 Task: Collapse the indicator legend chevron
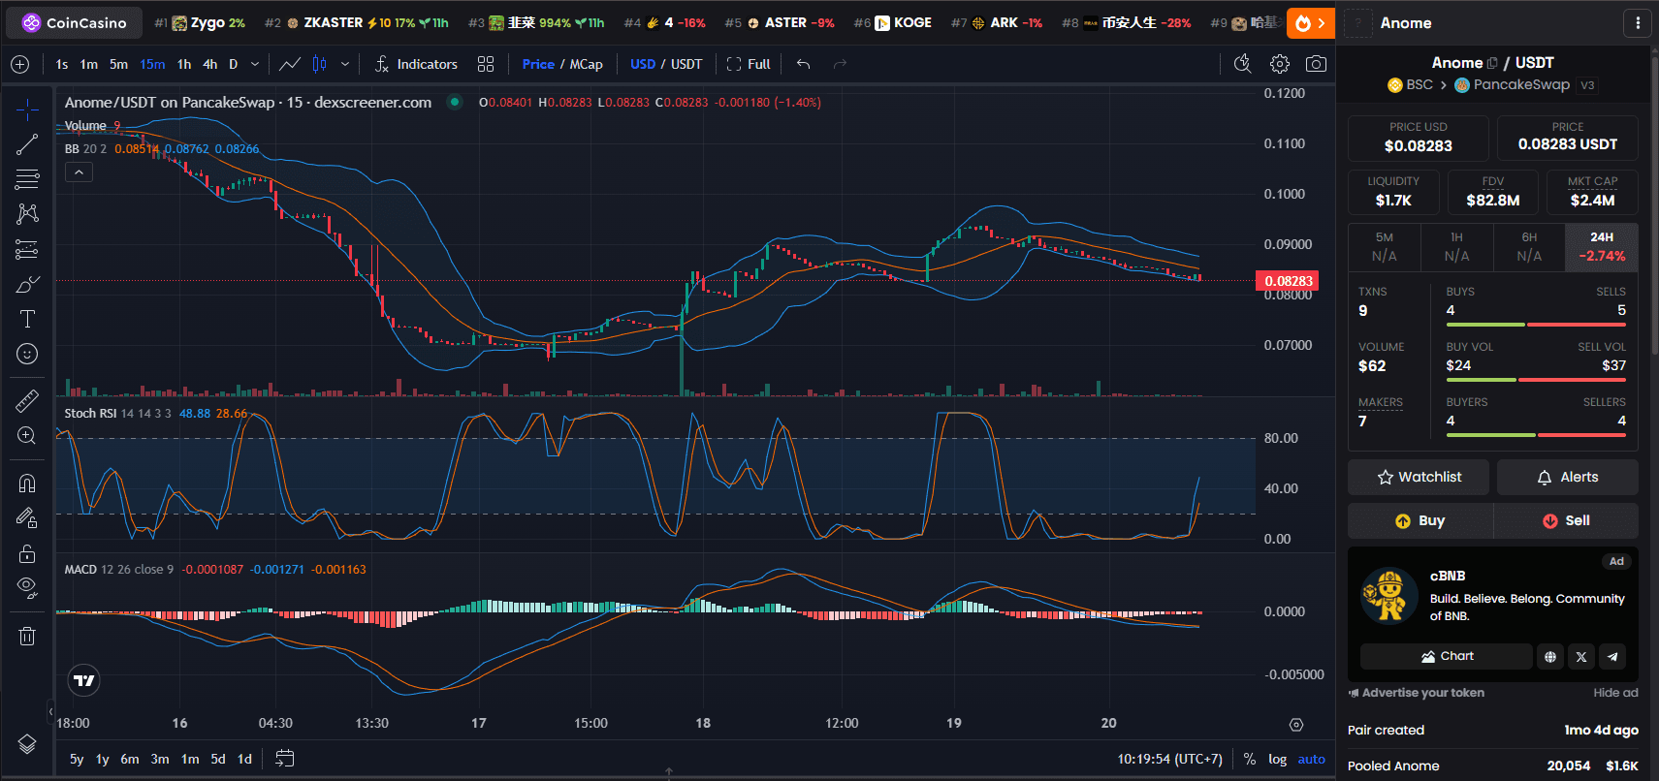(x=79, y=172)
